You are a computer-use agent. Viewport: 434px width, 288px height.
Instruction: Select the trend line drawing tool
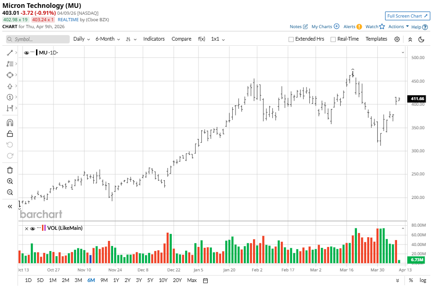click(x=10, y=53)
